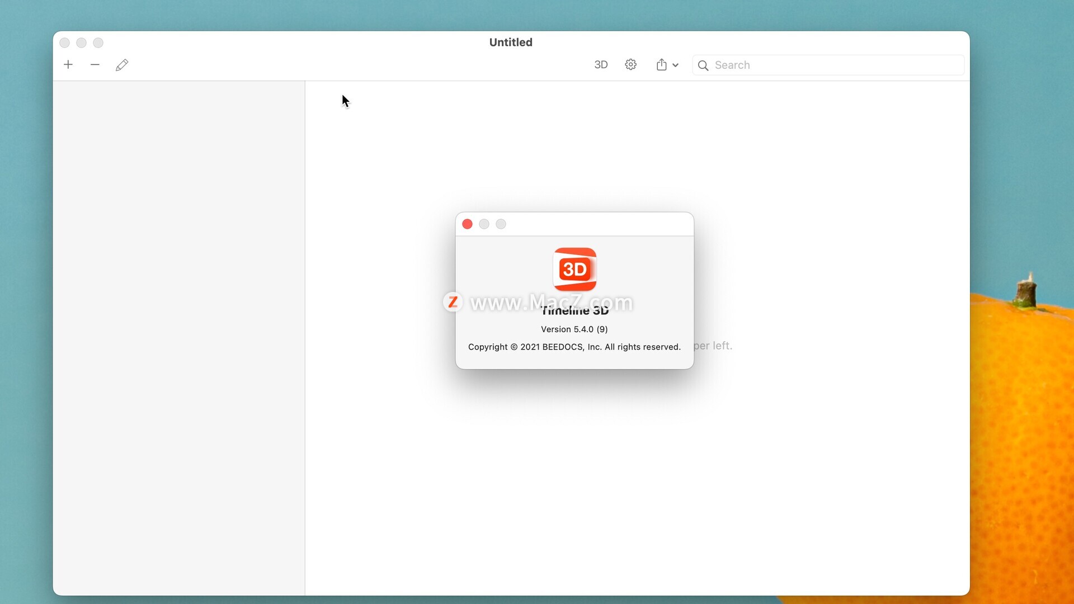Click the BEEDOCS copyright text
Screen dimensions: 1074x604
(x=574, y=347)
